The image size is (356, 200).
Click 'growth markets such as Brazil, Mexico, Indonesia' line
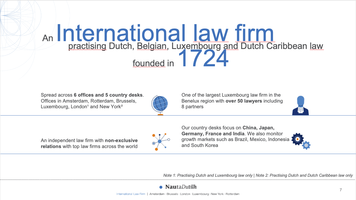tap(236, 140)
